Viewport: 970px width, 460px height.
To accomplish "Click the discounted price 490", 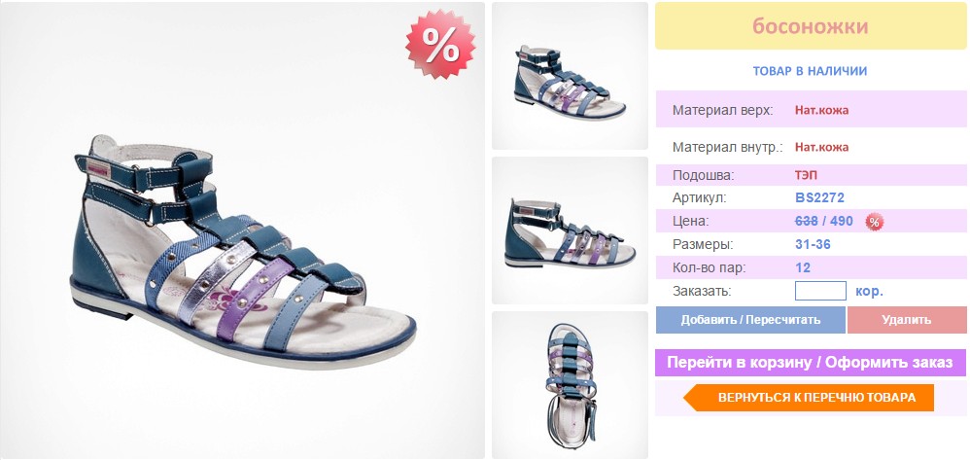I will [842, 221].
